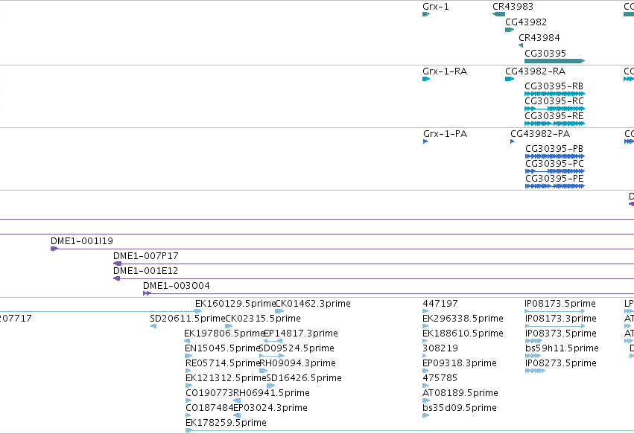
Task: Select the CG43982-PA protein label
Action: [x=540, y=134]
